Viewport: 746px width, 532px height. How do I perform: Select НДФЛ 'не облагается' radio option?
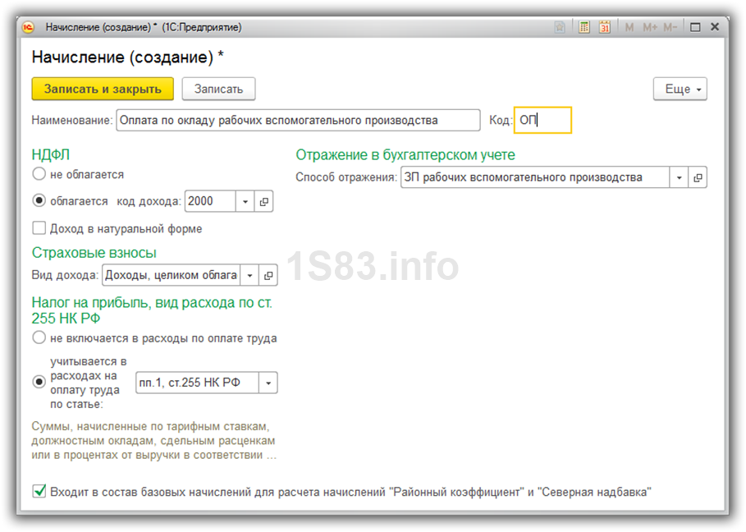(x=39, y=174)
